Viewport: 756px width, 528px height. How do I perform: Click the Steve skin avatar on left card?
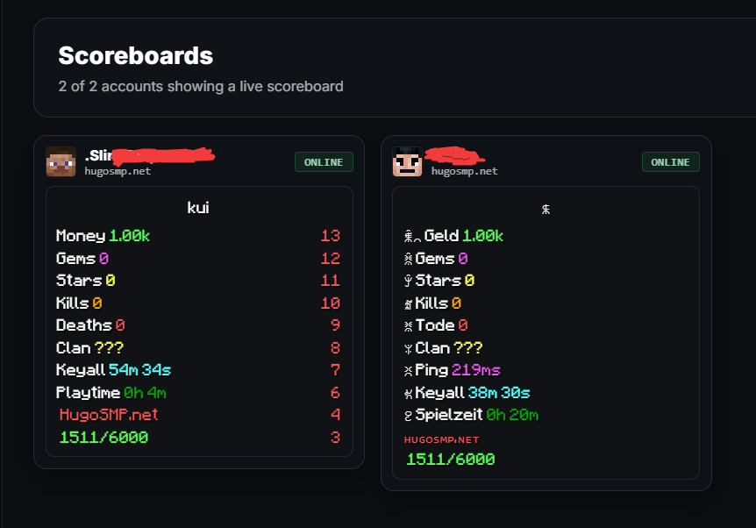pos(61,161)
